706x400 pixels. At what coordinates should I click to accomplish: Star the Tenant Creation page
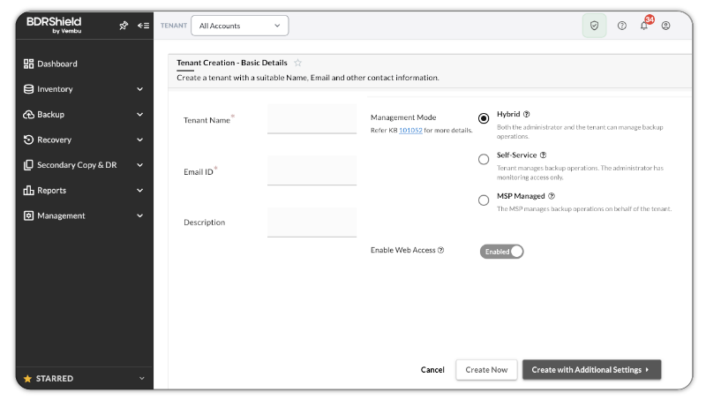[x=297, y=63]
